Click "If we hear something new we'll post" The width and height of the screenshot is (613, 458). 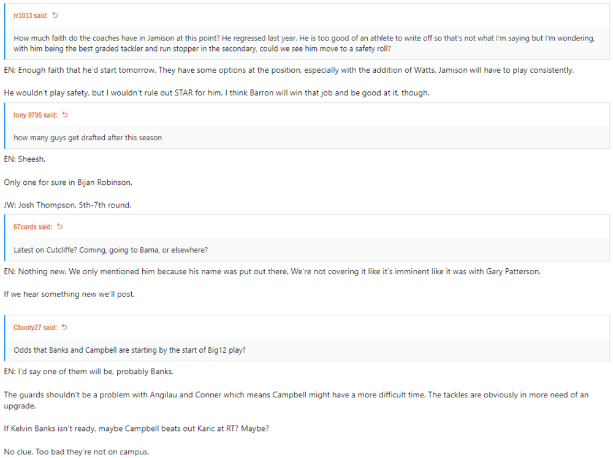69,294
